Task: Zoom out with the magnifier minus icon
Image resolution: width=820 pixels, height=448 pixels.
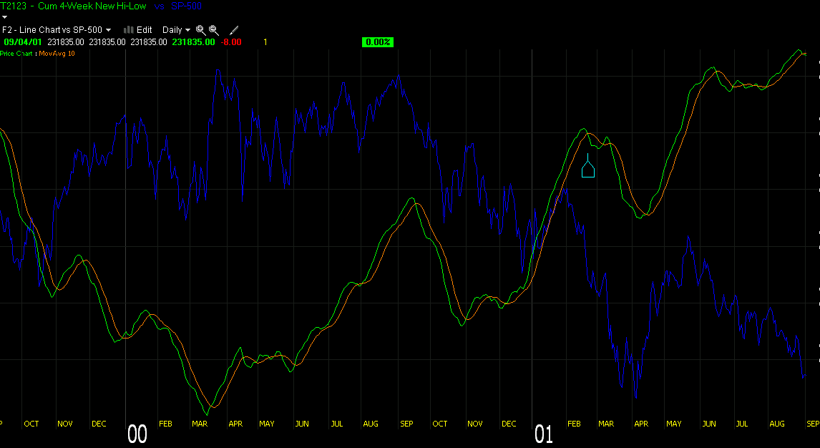Action: 213,30
